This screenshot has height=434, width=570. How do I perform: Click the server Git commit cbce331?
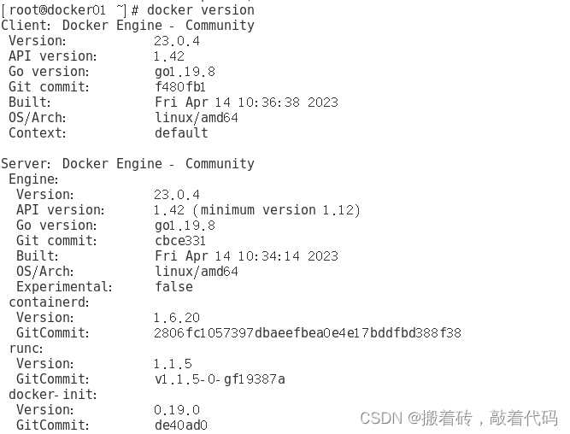180,241
